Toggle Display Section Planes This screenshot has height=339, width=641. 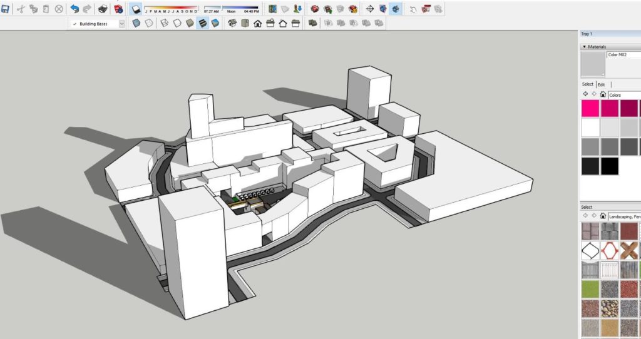[382, 9]
